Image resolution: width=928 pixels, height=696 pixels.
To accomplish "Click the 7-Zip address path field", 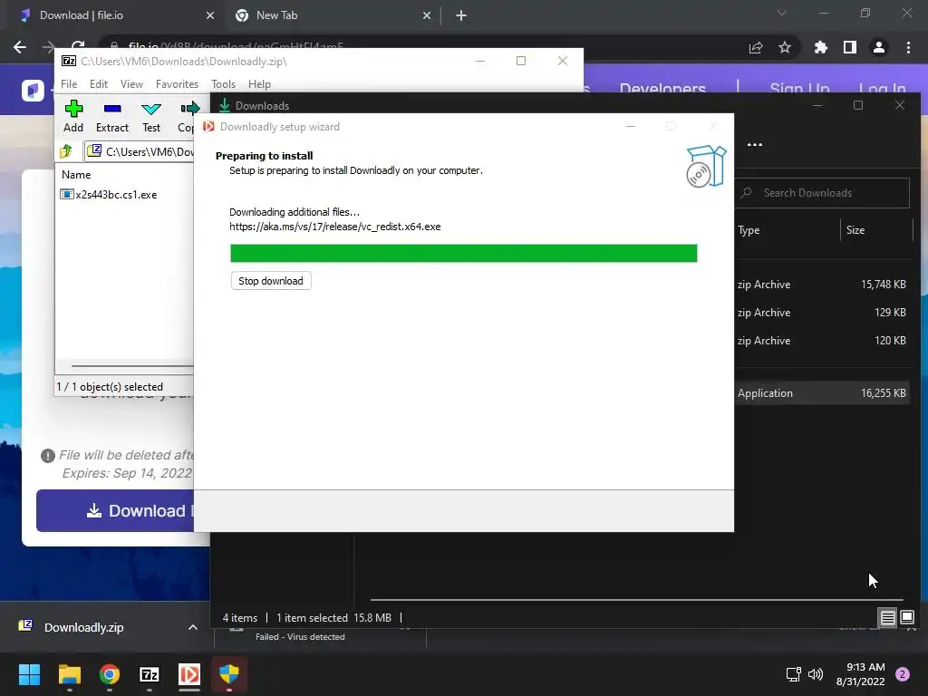I will 140,151.
